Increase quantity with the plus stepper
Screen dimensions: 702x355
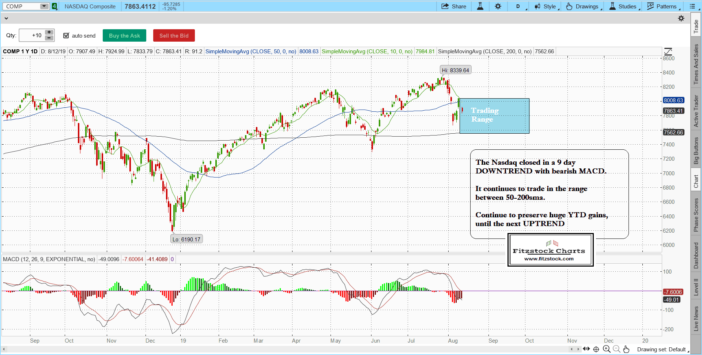pos(49,33)
